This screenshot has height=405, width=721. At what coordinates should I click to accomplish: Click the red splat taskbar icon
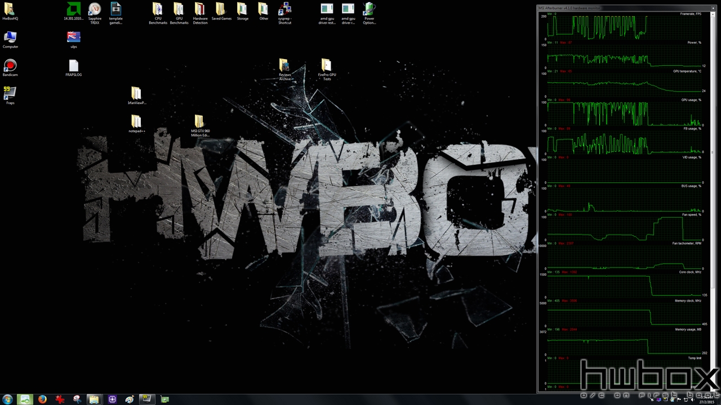click(x=60, y=399)
